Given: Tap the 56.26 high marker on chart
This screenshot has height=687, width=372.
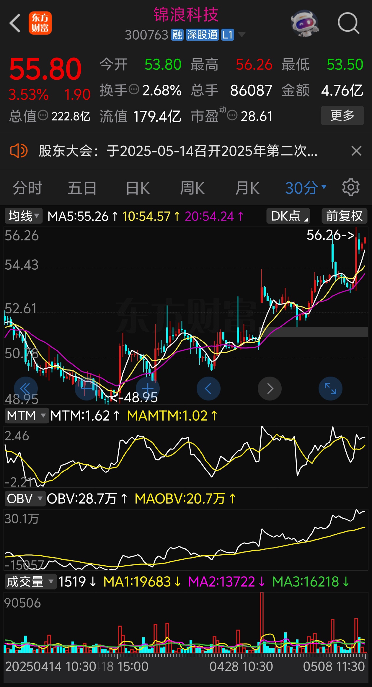Looking at the screenshot, I should click(x=331, y=235).
